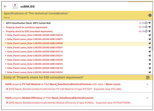This screenshot has width=154, height=111.
Task: Toggle the eye view icon in Entity header
Action: click(148, 78)
